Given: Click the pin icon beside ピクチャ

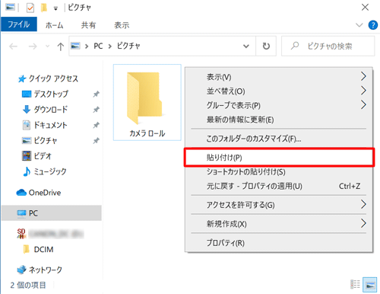Looking at the screenshot, I should click(96, 141).
